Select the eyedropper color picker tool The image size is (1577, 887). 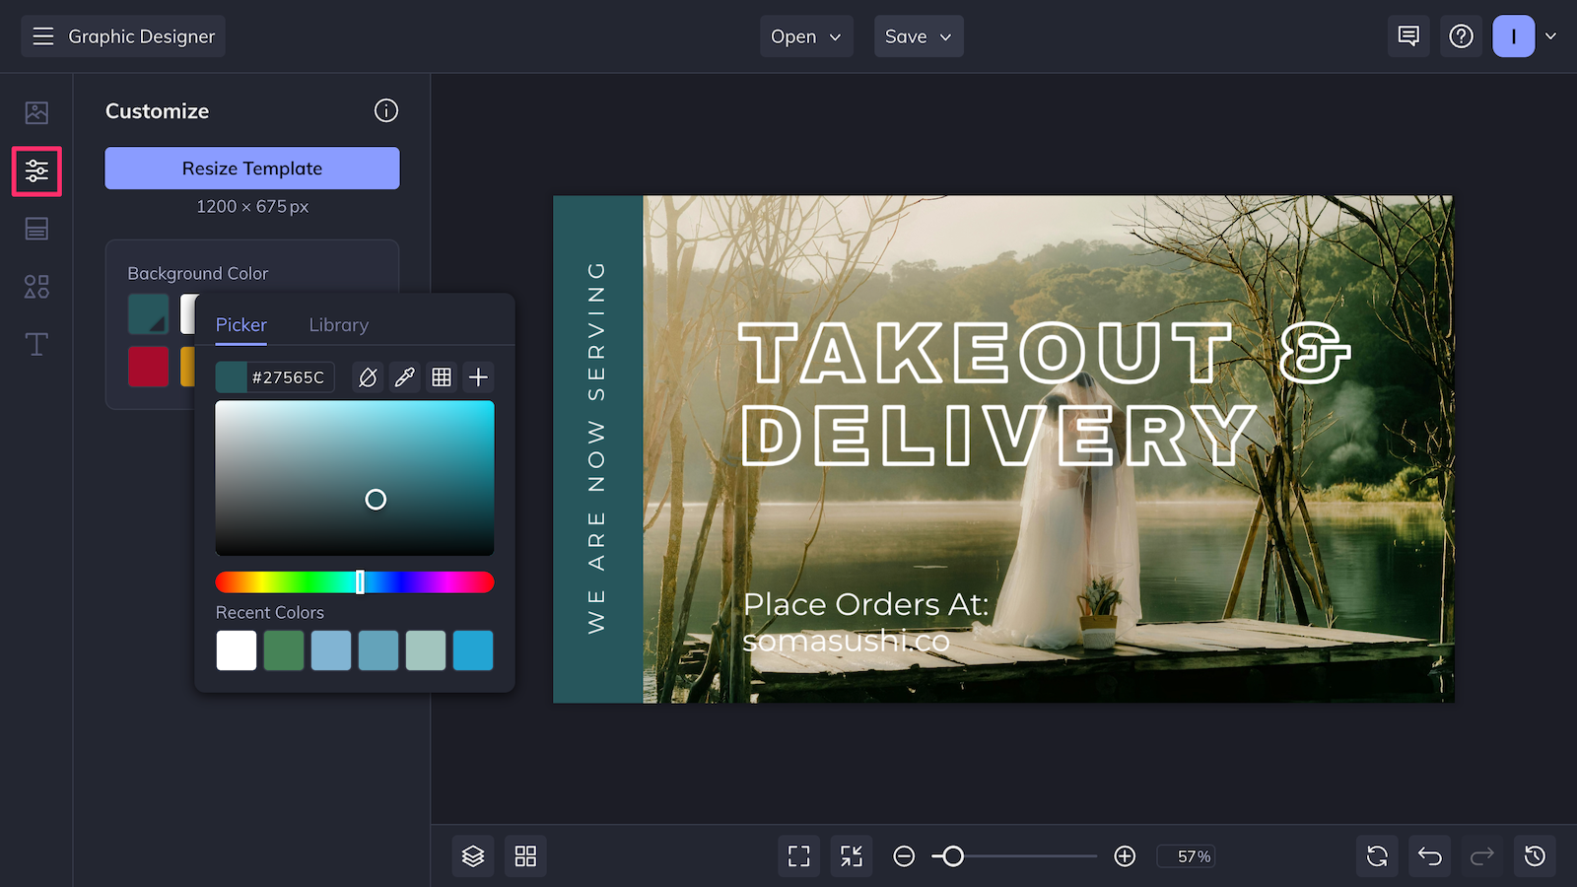[x=404, y=376]
